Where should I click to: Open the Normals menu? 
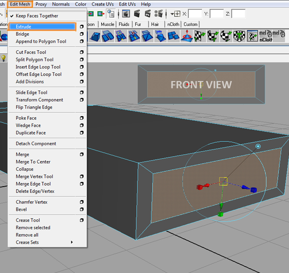[61, 4]
